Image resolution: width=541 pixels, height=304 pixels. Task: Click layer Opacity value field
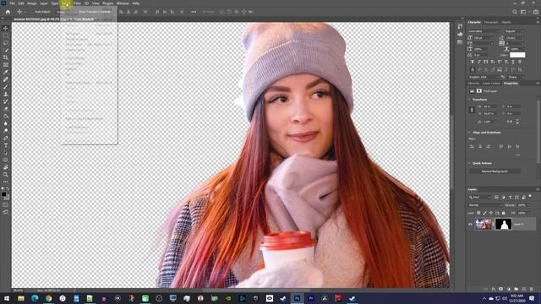click(522, 205)
